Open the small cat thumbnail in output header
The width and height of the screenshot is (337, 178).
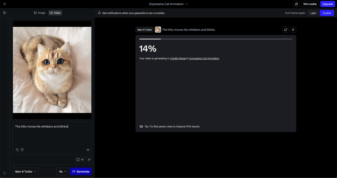coord(158,30)
